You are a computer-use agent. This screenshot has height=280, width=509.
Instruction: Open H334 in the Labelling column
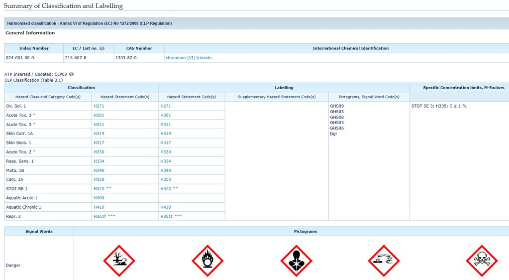tap(166, 161)
